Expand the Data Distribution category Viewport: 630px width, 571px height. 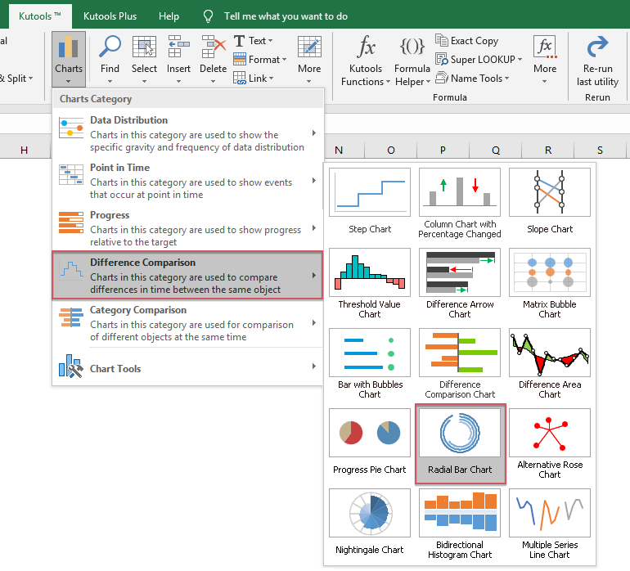[187, 133]
